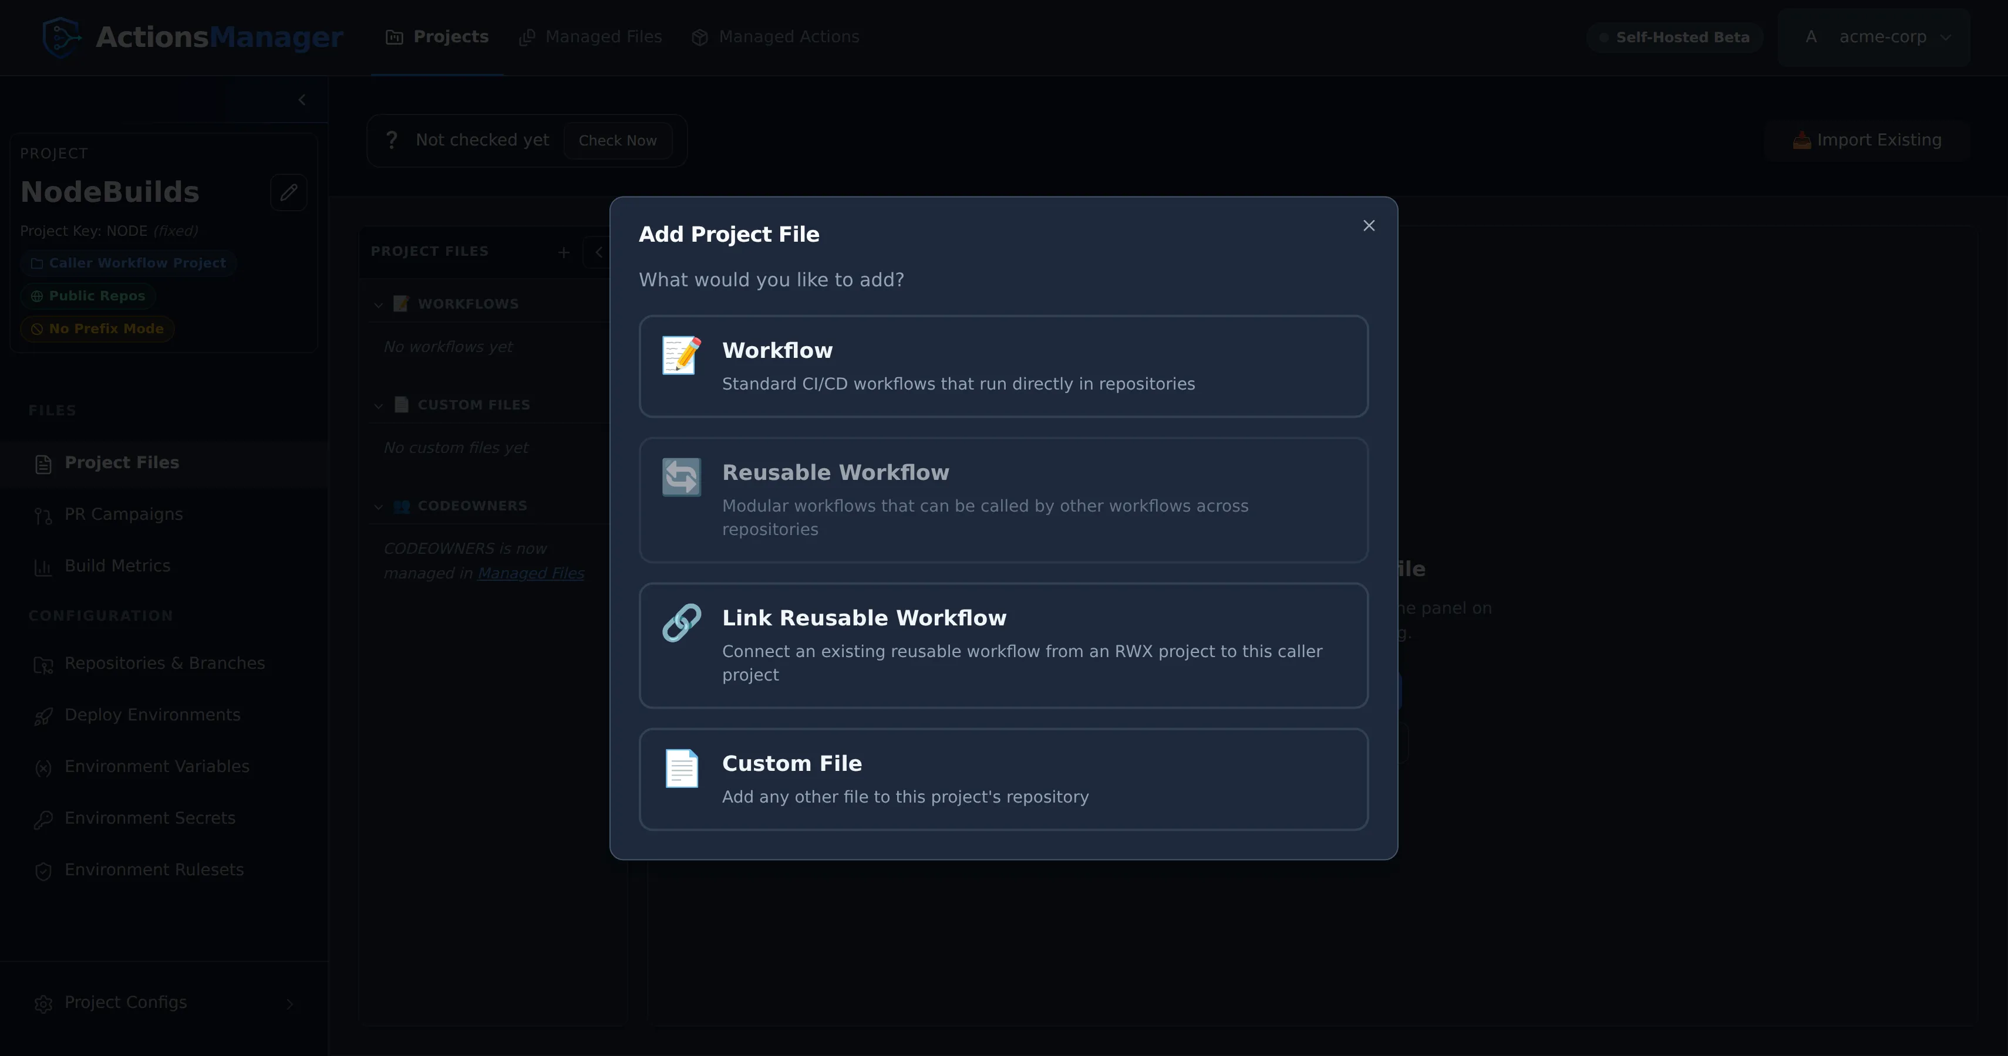Click the Custom File document icon

(681, 768)
